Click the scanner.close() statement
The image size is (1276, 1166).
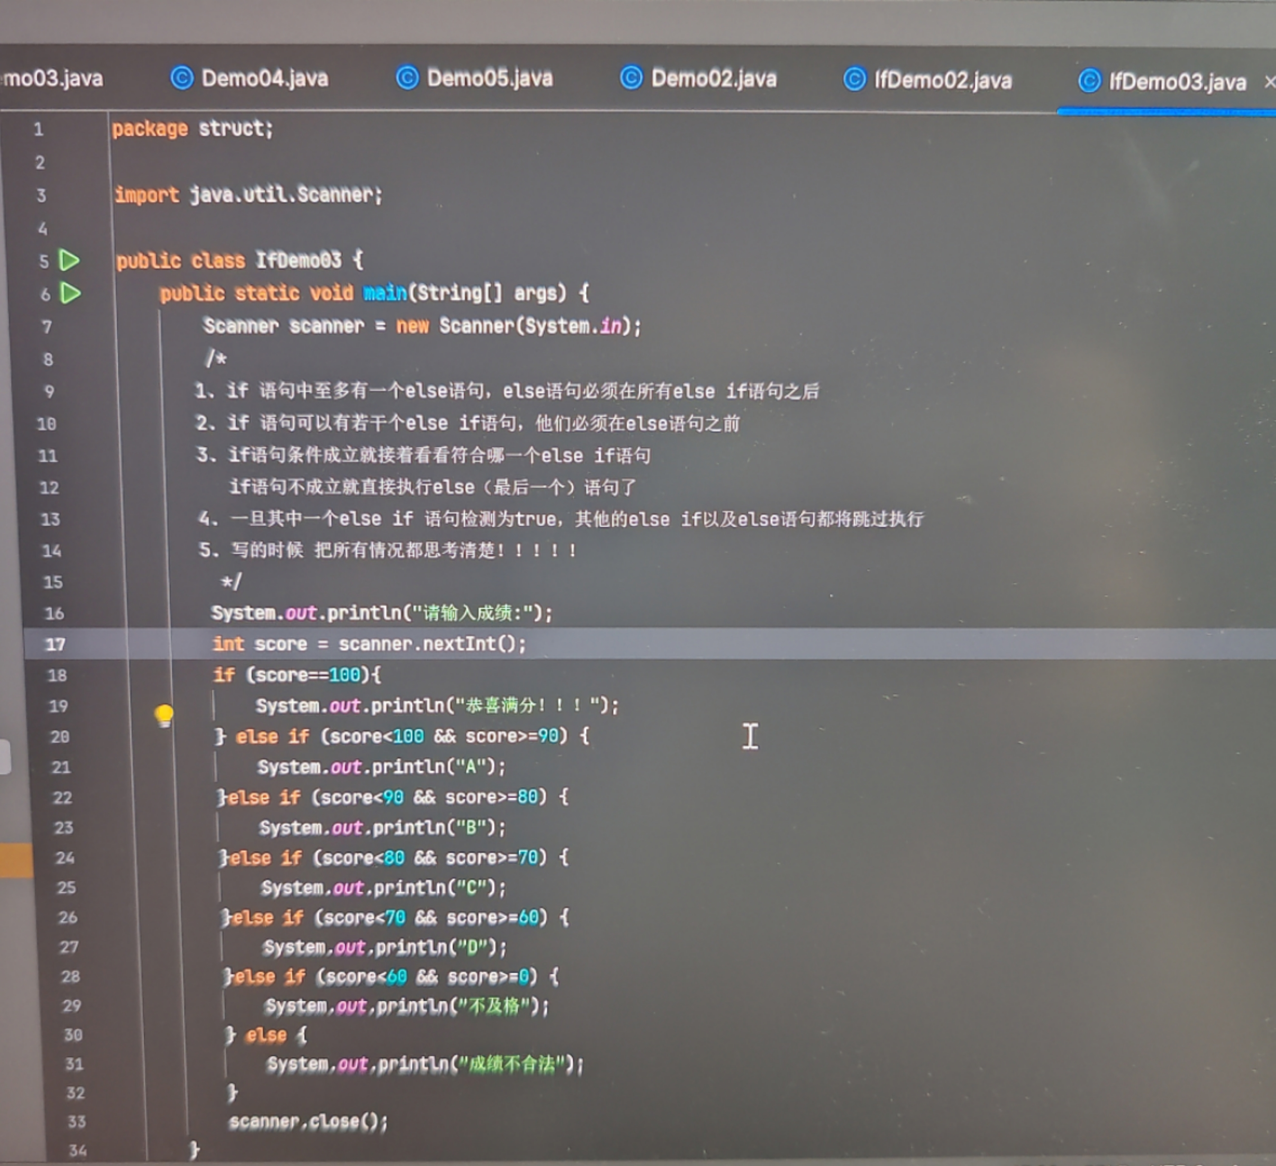pos(307,1122)
